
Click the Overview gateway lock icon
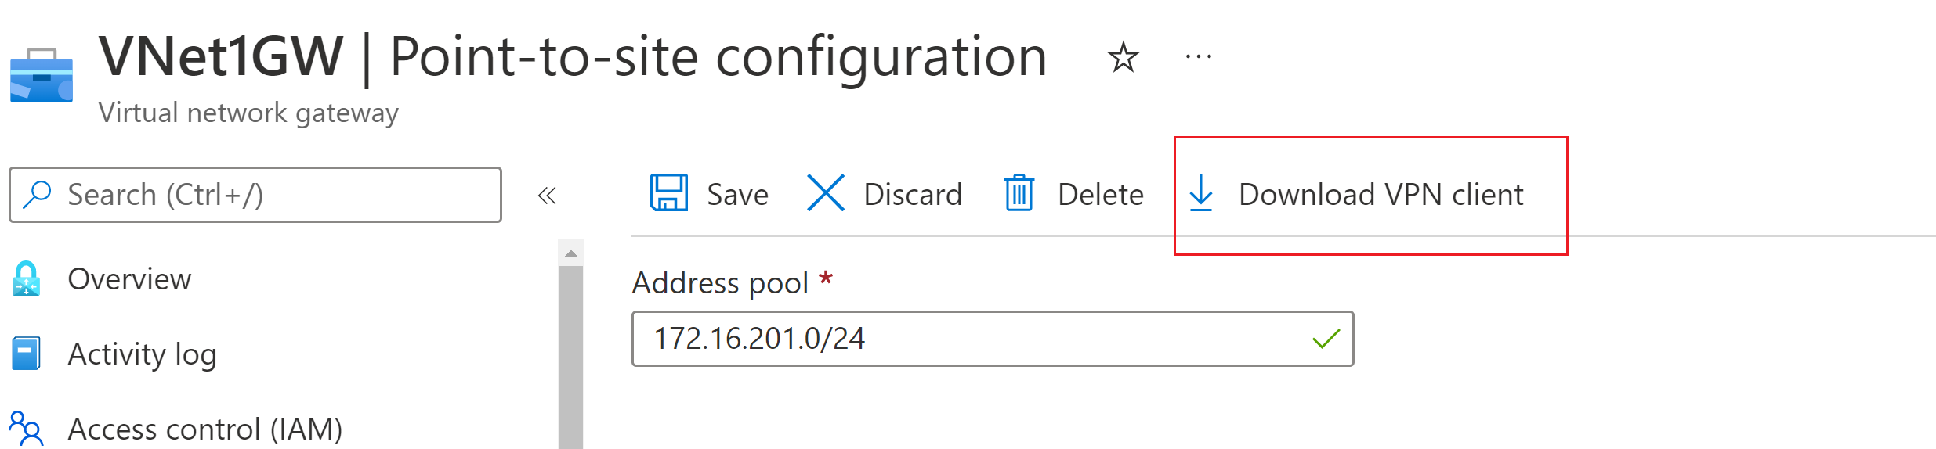pyautogui.click(x=26, y=278)
